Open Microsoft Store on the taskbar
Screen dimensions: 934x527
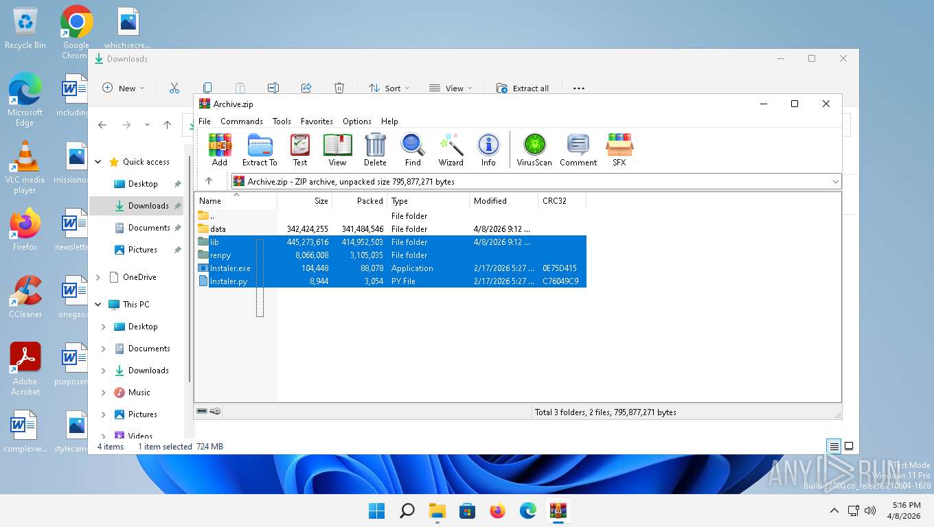(x=468, y=511)
